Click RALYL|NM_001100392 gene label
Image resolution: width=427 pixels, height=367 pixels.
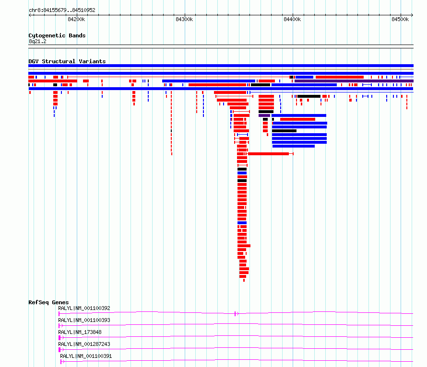pyautogui.click(x=84, y=308)
